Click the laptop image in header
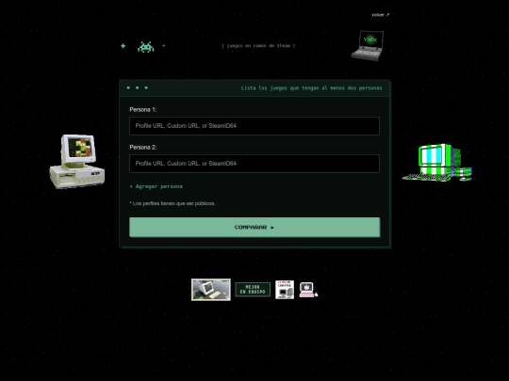Screen dimensions: 509x381 click(x=369, y=45)
